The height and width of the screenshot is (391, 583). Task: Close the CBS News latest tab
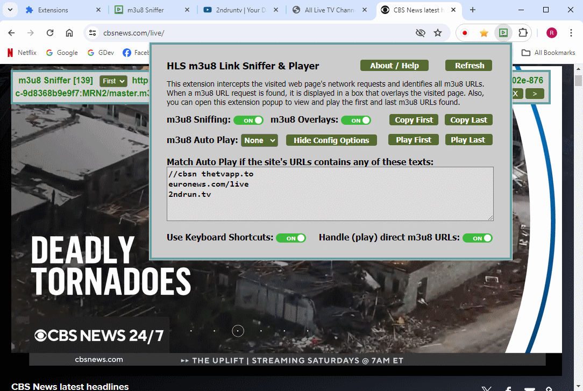click(453, 10)
